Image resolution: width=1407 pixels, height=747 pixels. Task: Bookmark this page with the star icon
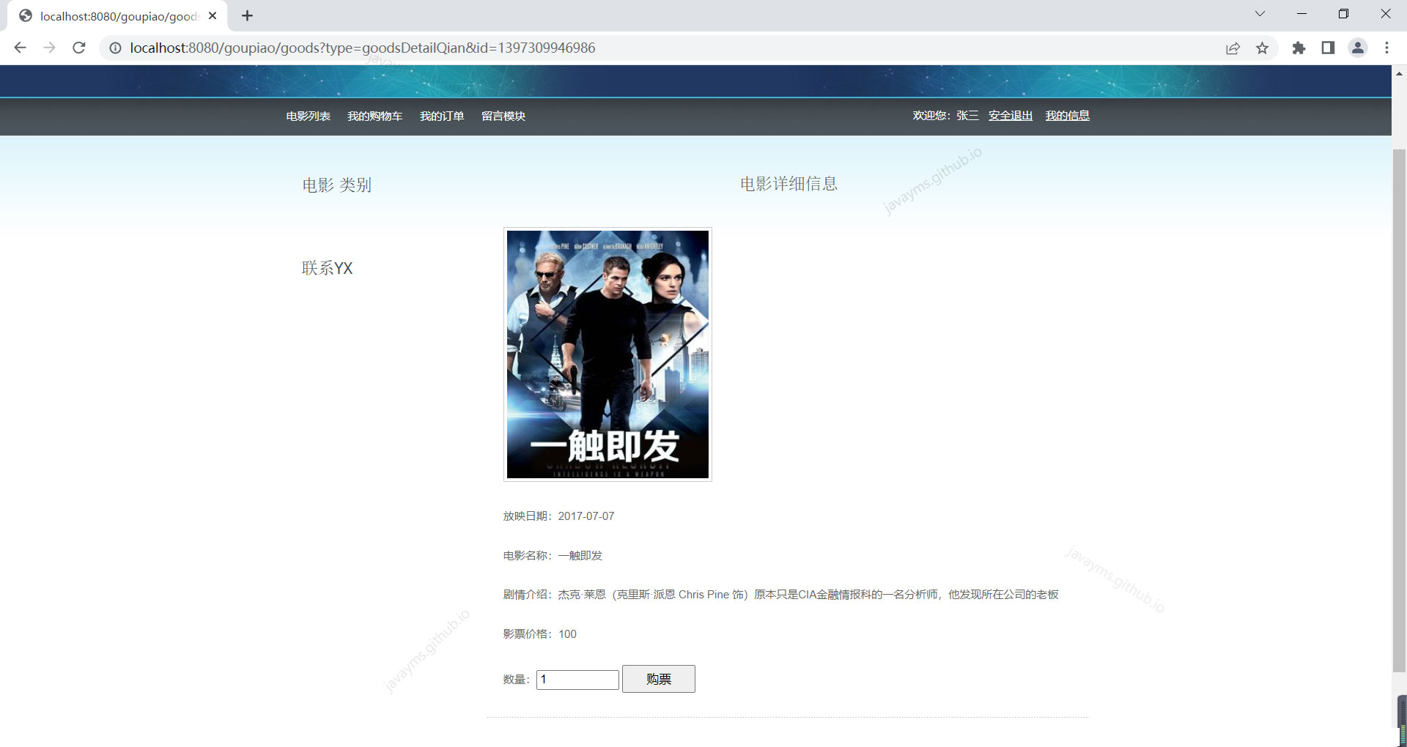1262,48
